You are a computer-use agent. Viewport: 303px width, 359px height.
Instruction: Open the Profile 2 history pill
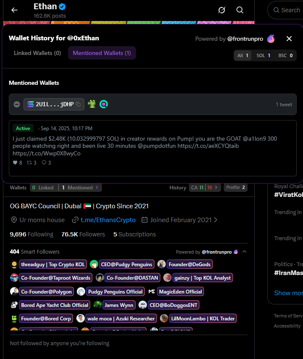[x=235, y=188]
